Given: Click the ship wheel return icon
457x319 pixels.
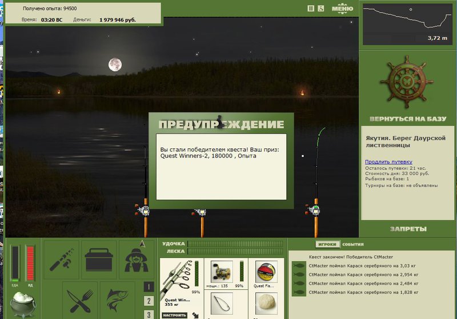Looking at the screenshot, I should (407, 82).
